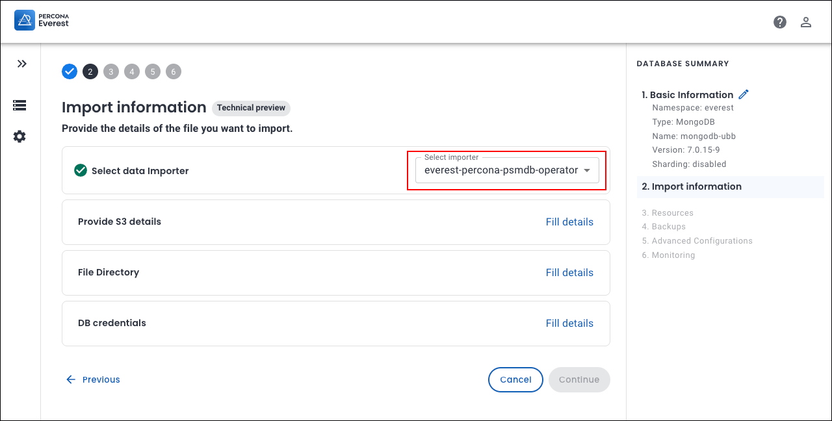Select step 2 circle in stepper
The height and width of the screenshot is (421, 832).
click(x=90, y=71)
